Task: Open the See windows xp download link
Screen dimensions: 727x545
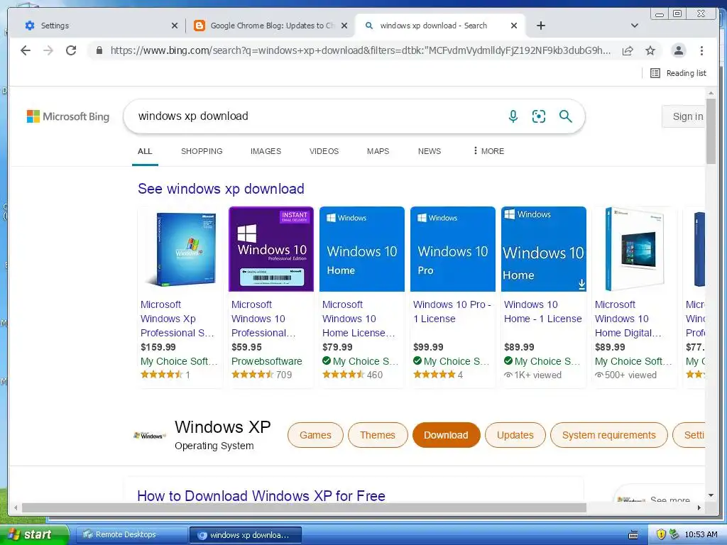Action: (222, 189)
